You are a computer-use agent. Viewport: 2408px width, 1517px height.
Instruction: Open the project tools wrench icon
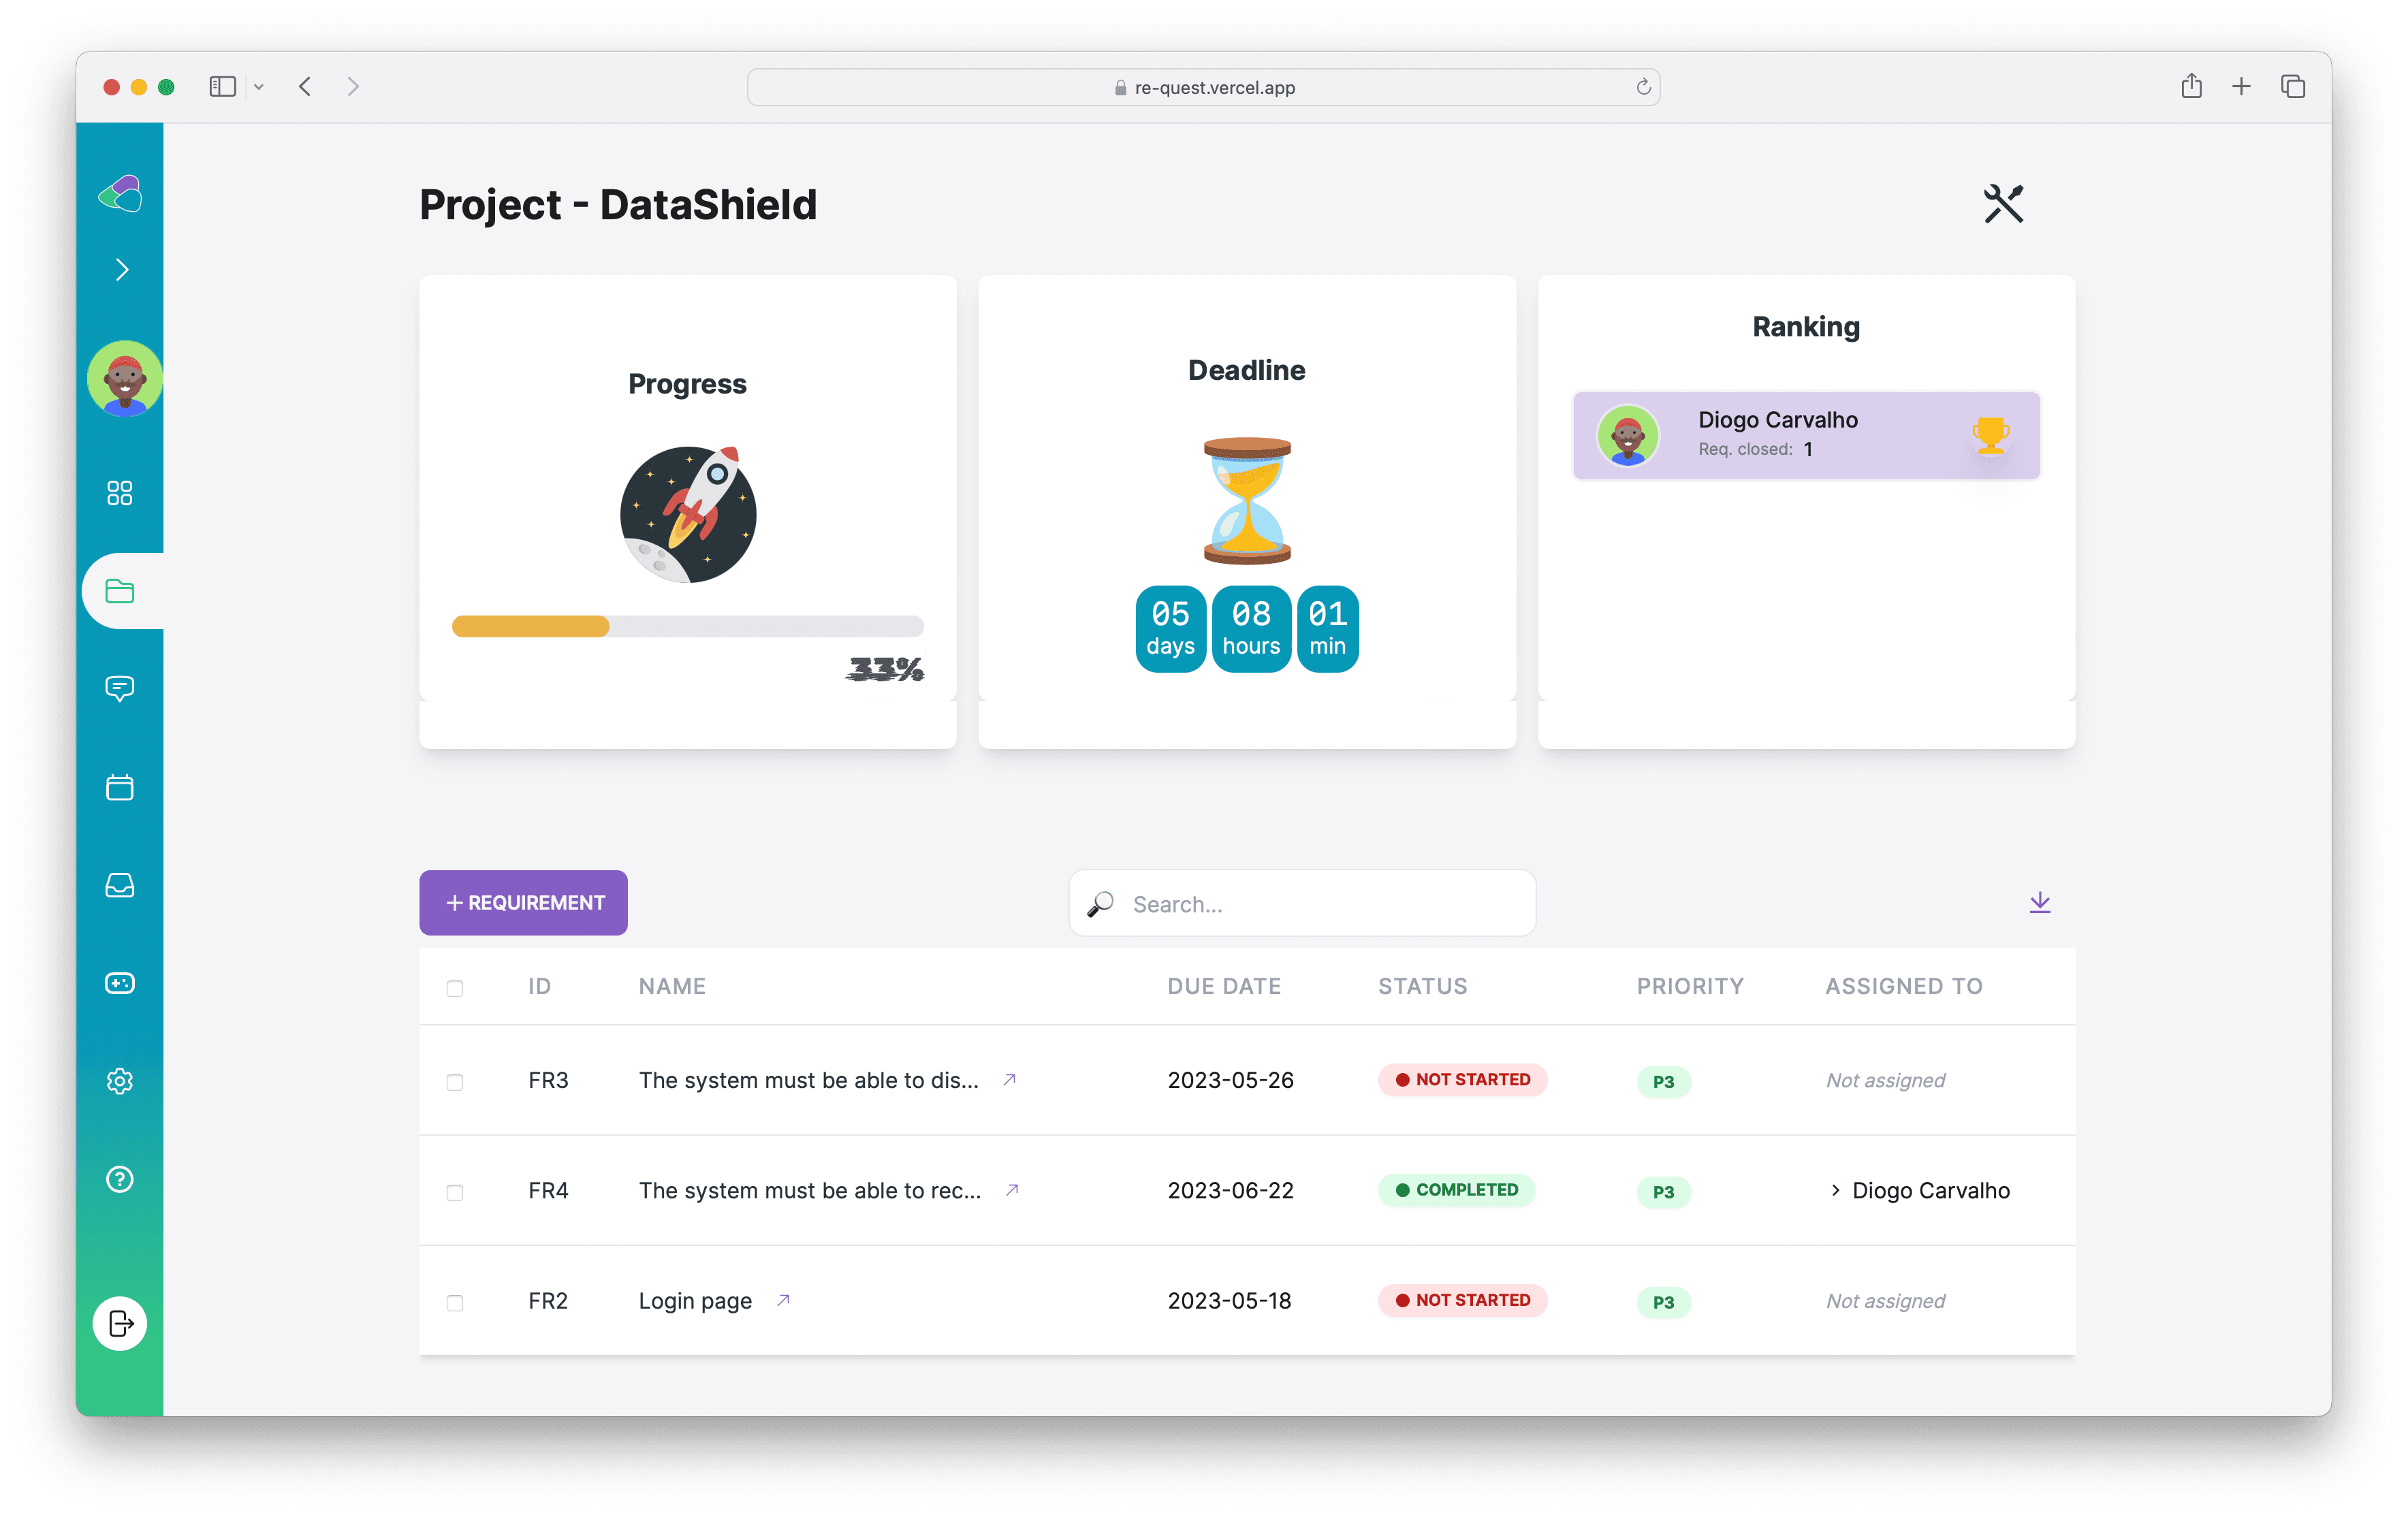2003,204
